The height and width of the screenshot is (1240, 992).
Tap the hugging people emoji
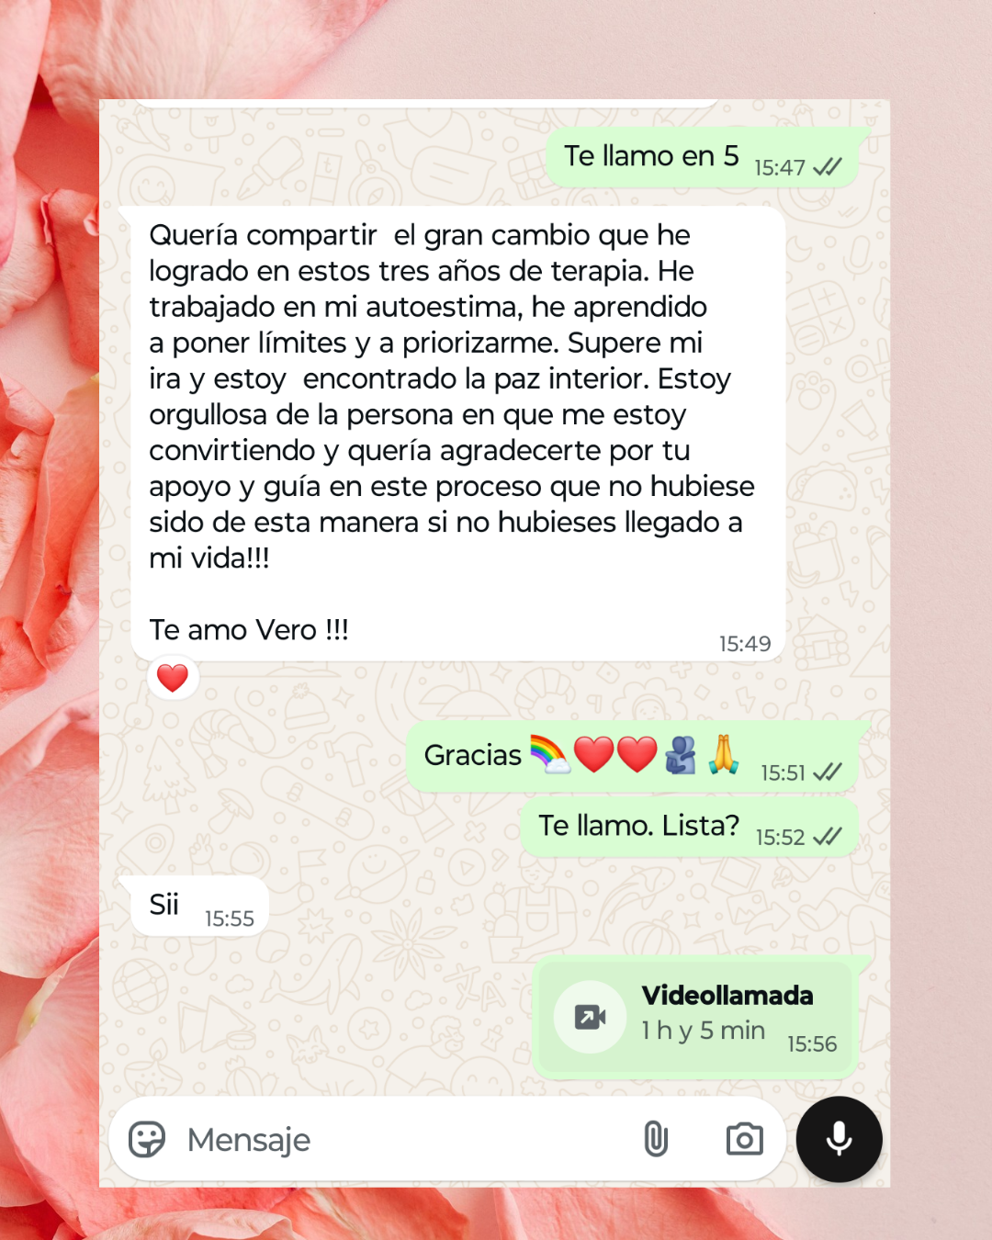tap(681, 755)
